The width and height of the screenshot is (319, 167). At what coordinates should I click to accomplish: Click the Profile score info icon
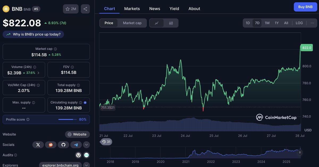(28, 119)
